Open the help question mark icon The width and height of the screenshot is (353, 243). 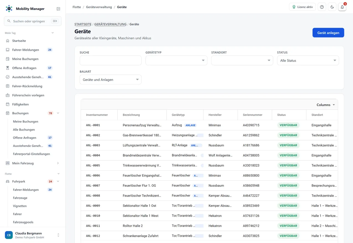pos(322,7)
